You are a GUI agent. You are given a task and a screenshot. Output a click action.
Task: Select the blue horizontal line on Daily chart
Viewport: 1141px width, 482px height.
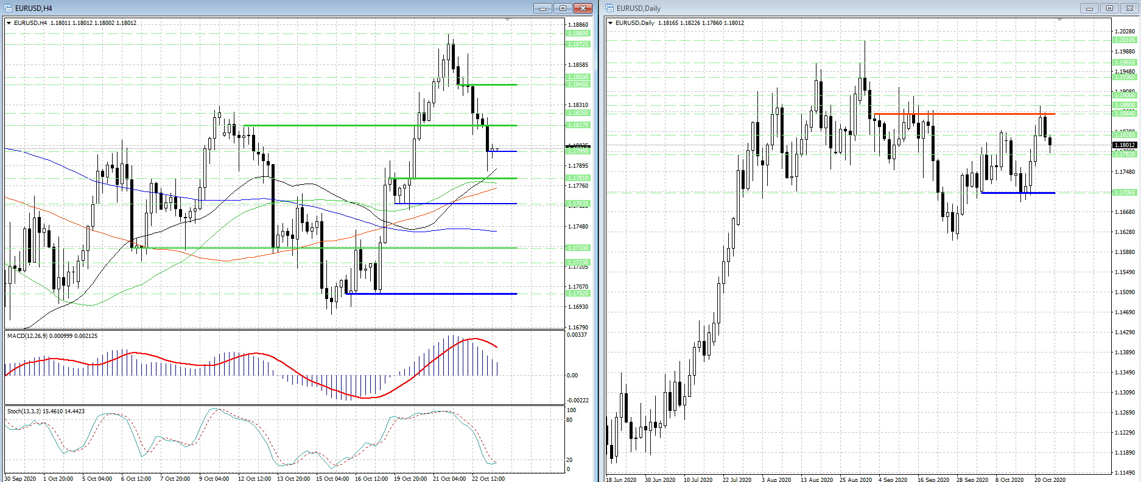coord(1018,193)
